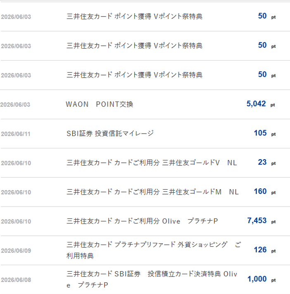Select the 160 pt amount
This screenshot has width=290, height=294.
(265, 192)
